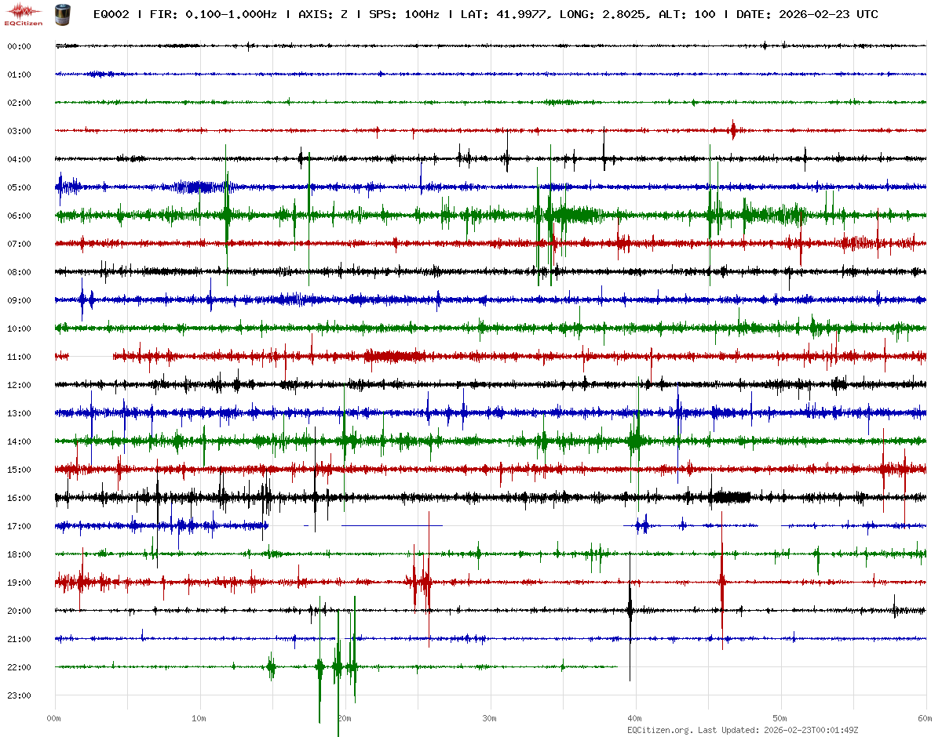Select the 17:00 hour row label
The height and width of the screenshot is (737, 942).
click(x=19, y=526)
